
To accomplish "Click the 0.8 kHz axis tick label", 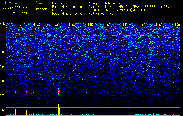I will 2,81.
